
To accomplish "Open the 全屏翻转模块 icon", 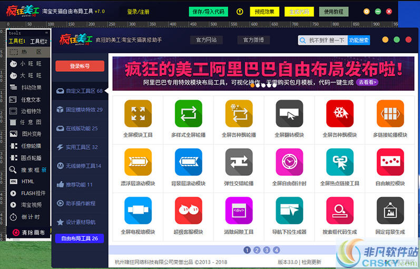I will pyautogui.click(x=289, y=113).
